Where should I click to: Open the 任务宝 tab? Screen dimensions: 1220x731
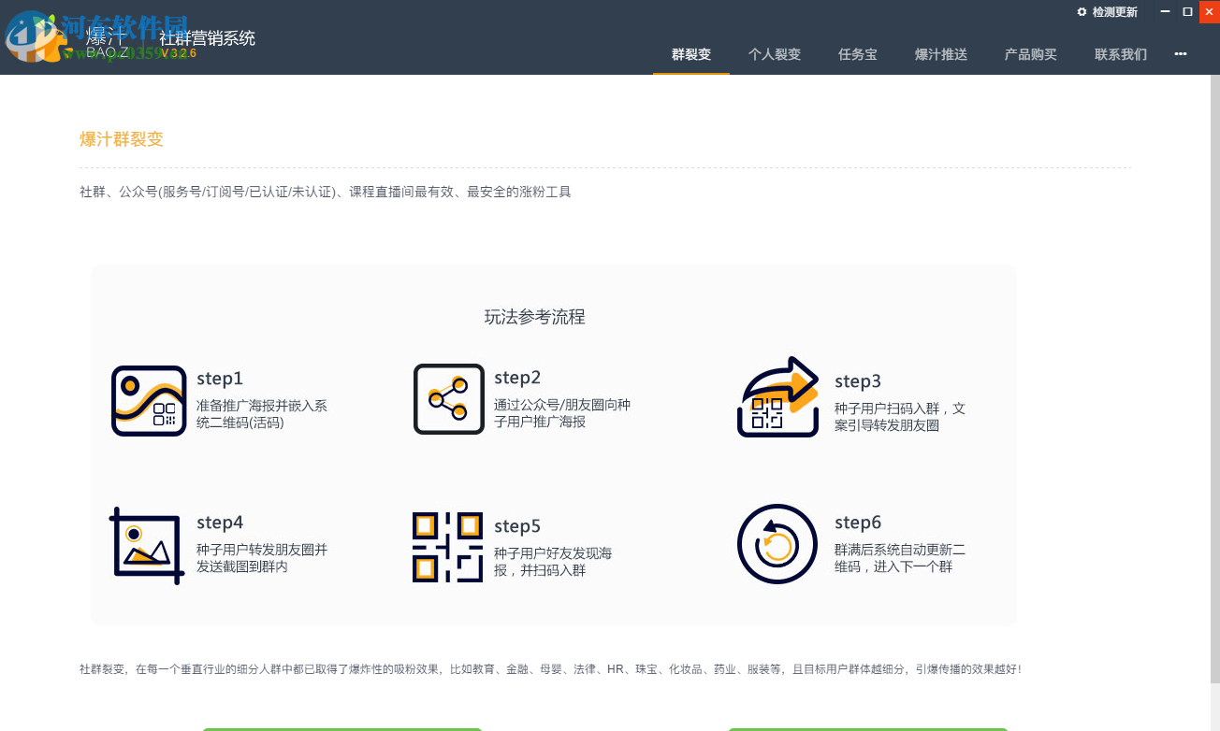(857, 54)
